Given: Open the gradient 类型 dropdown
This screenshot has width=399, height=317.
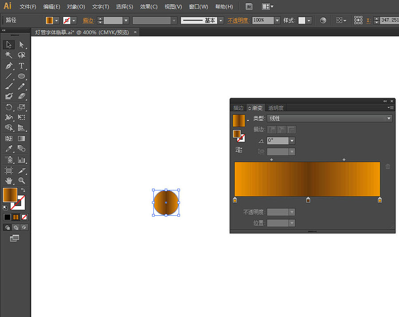Looking at the screenshot, I should 389,119.
